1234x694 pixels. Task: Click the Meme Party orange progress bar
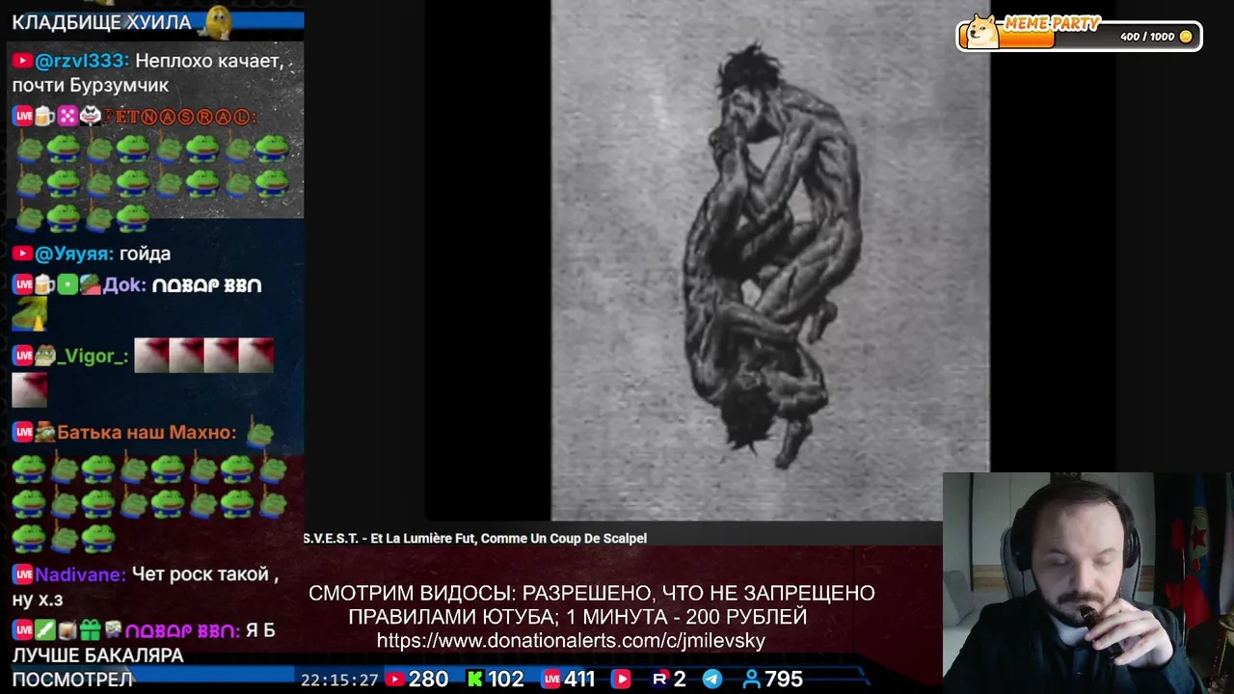[1028, 38]
